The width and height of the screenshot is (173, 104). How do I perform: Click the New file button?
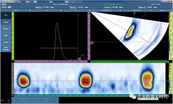pos(41,100)
